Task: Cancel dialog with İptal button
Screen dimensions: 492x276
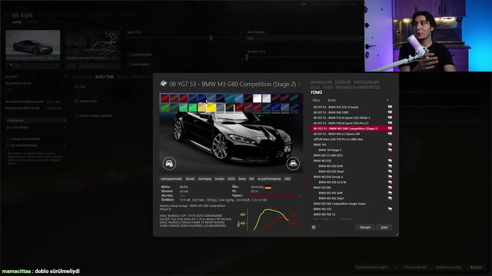Action: click(384, 227)
